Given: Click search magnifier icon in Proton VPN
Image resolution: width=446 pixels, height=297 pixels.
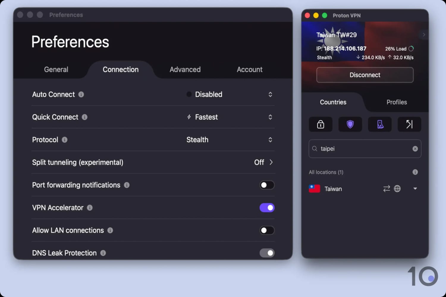Looking at the screenshot, I should pyautogui.click(x=315, y=148).
